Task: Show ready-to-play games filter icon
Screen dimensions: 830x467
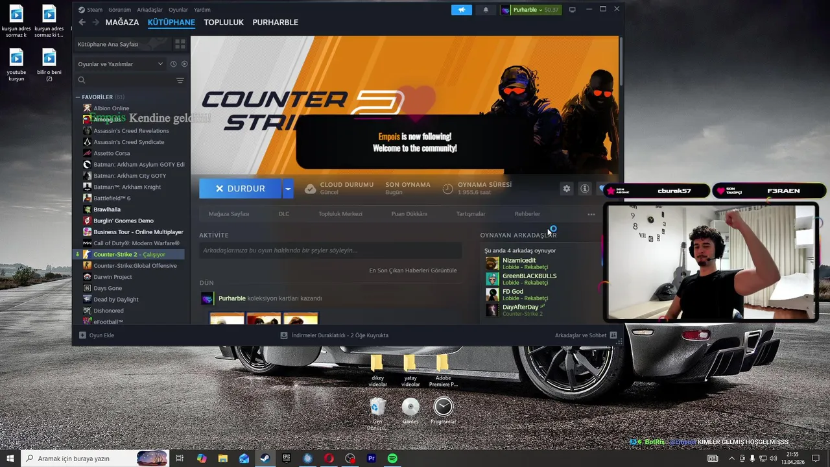Action: (x=184, y=64)
